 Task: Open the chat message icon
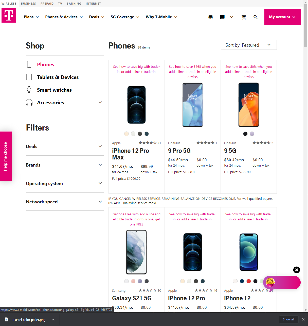tap(222, 17)
